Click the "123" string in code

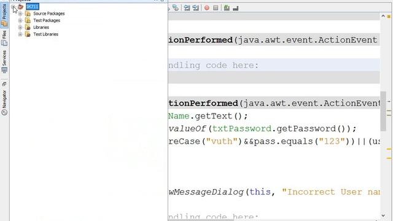(x=332, y=142)
